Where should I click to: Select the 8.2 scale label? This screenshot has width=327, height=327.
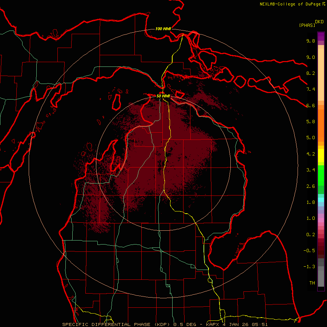tap(311, 73)
